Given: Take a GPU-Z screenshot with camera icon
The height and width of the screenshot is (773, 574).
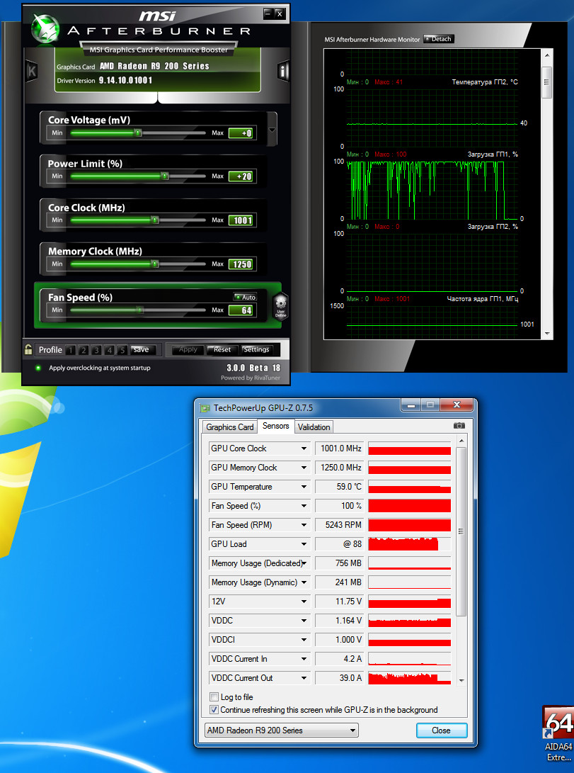Looking at the screenshot, I should coord(459,425).
